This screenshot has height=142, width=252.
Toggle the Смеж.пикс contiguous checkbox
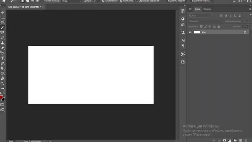point(121,1)
